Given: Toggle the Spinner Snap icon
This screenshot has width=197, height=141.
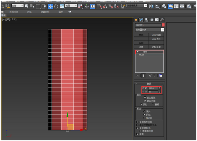Looking at the screenshot, I should [x=116, y=6].
